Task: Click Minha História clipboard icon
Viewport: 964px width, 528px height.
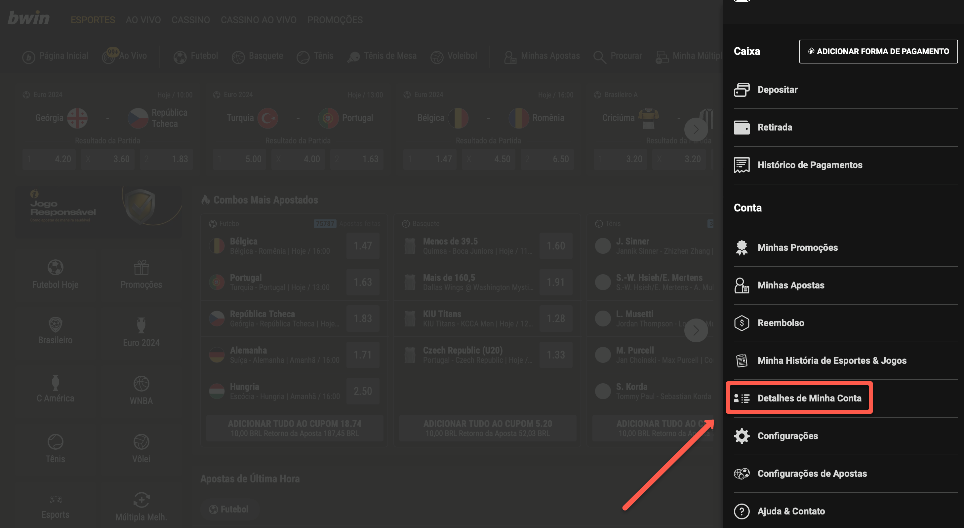Action: click(x=741, y=361)
